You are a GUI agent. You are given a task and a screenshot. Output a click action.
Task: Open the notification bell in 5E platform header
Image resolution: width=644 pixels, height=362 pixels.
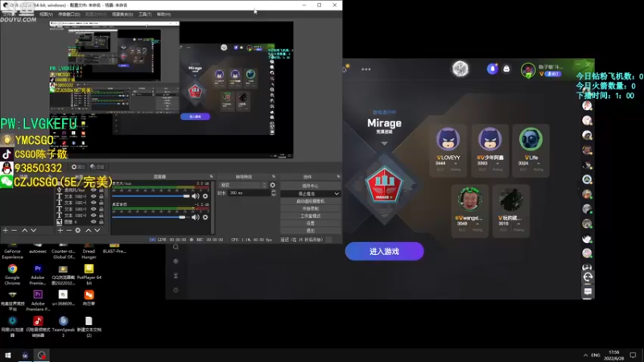492,69
